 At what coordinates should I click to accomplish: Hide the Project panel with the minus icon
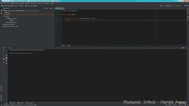point(53,9)
